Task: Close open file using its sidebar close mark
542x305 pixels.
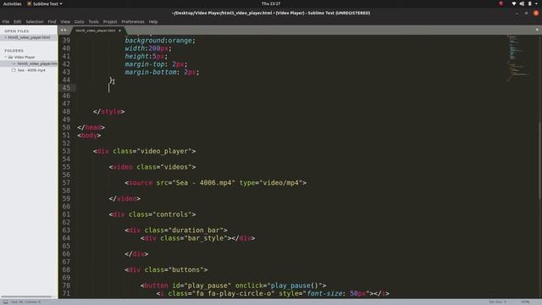Action: 6,37
